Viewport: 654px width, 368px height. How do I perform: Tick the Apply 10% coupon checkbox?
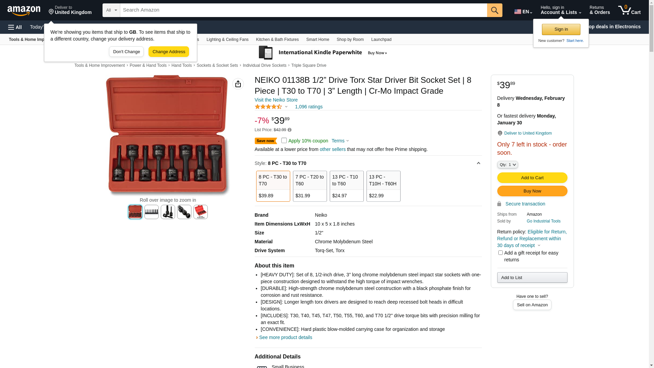point(284,140)
